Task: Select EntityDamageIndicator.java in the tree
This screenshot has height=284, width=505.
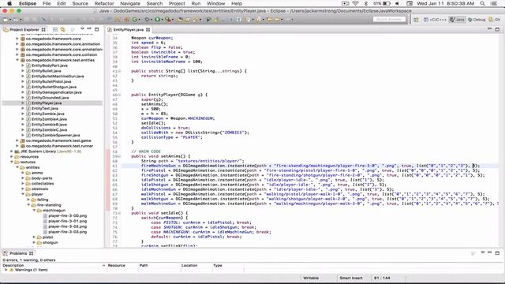Action: pyautogui.click(x=56, y=92)
